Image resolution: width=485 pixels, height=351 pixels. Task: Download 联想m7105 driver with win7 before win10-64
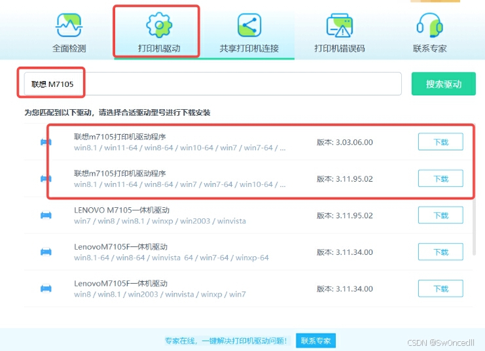440,178
